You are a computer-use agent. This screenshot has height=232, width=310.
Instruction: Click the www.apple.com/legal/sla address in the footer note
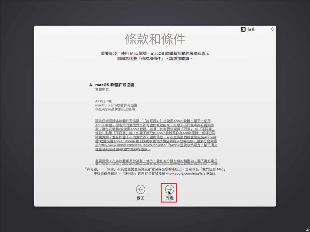pyautogui.click(x=186, y=173)
